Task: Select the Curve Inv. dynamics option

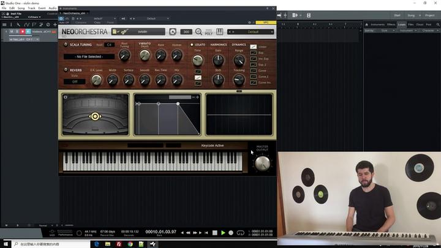Action: pyautogui.click(x=254, y=83)
